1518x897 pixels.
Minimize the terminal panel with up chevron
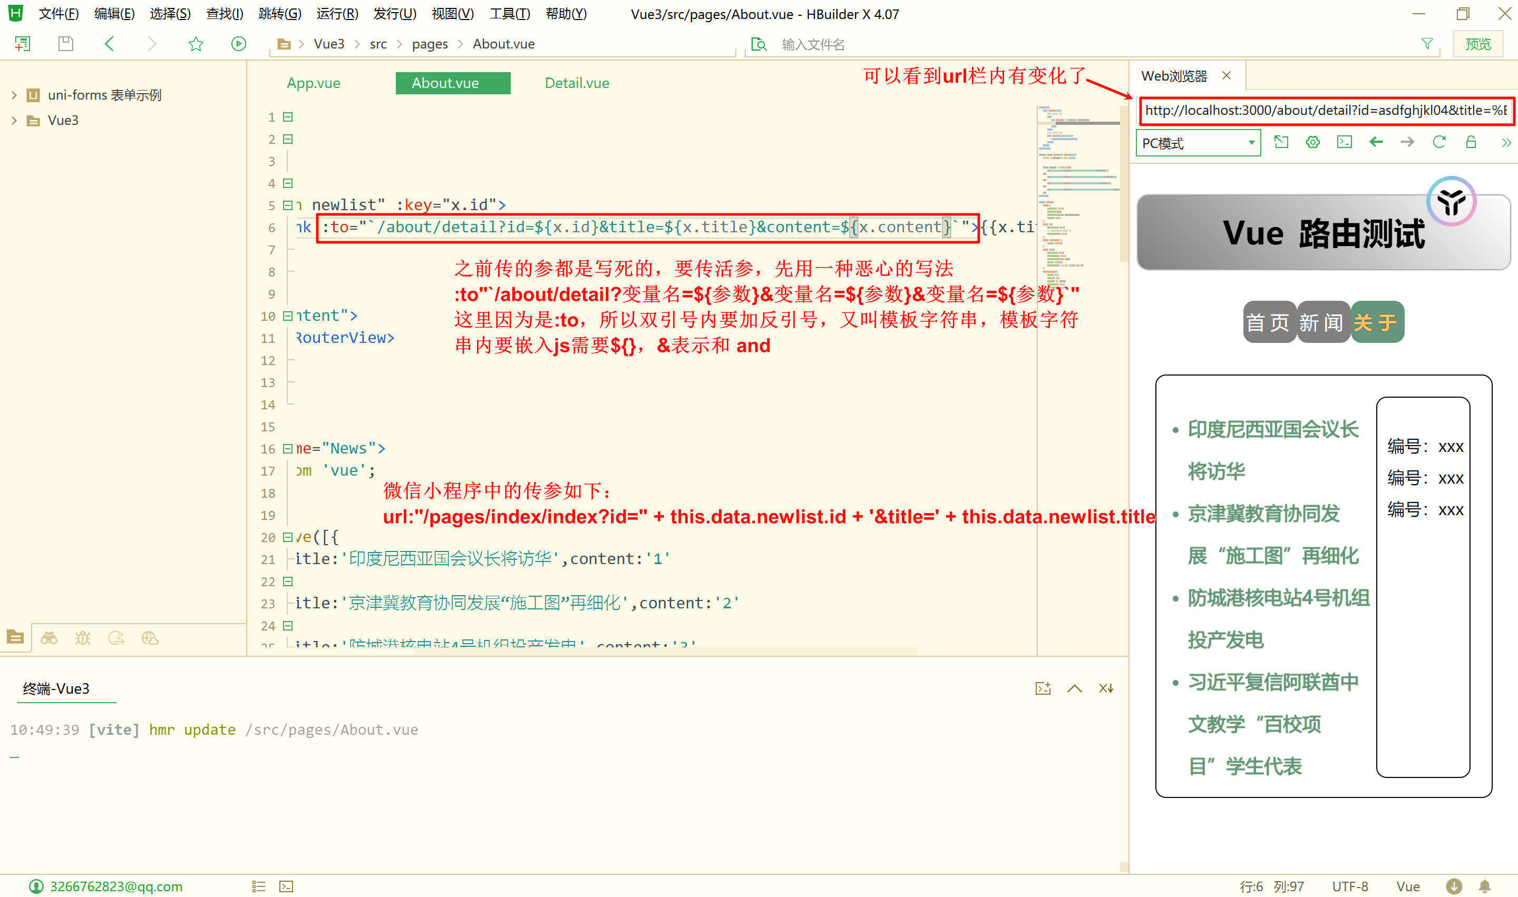click(x=1074, y=688)
